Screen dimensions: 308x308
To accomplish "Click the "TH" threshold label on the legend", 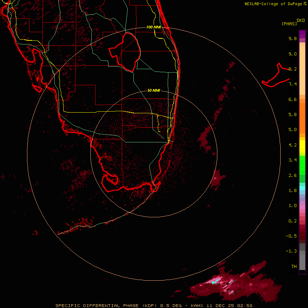I will pos(294,267).
